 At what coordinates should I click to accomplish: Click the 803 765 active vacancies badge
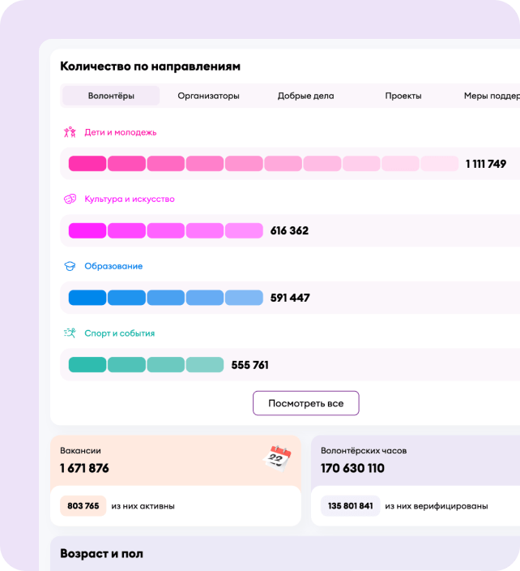[83, 506]
